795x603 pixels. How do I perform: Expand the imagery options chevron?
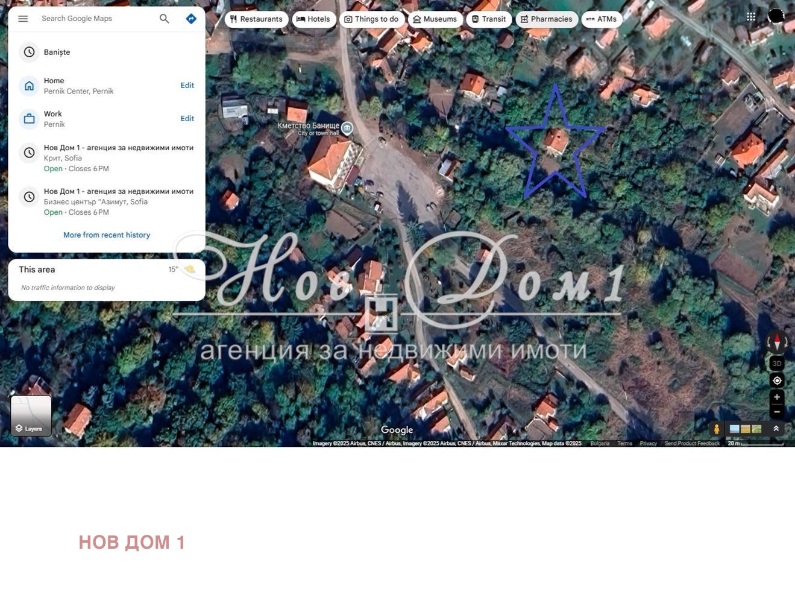pos(776,429)
